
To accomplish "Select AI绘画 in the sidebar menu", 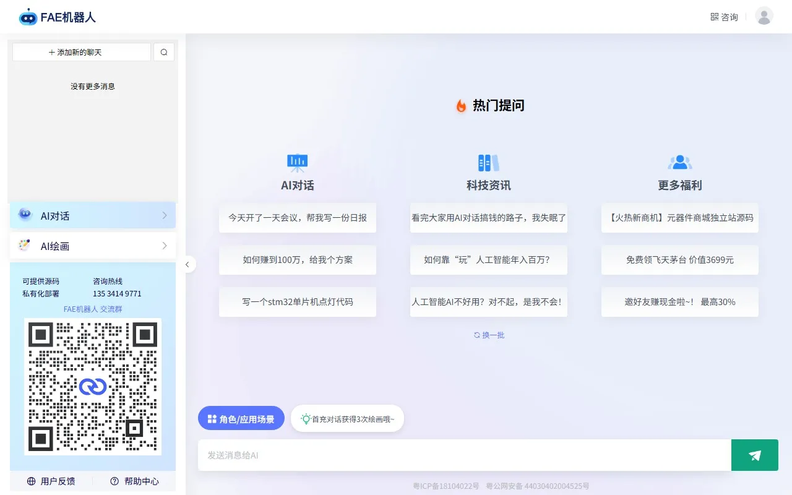I will coord(56,246).
